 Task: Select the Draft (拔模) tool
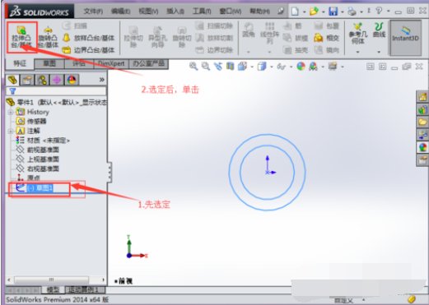296,38
